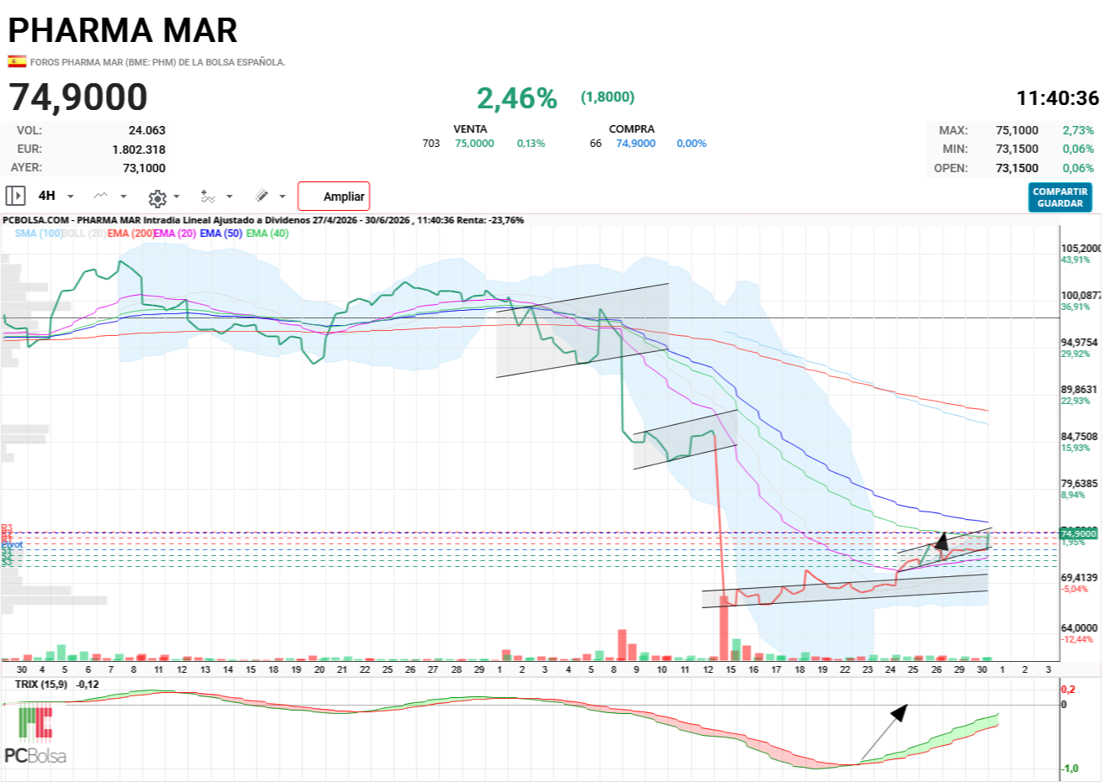Click the 105,2000 price axis label

point(1081,249)
